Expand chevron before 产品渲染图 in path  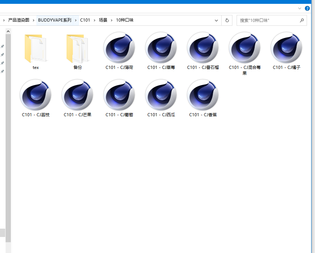4,20
